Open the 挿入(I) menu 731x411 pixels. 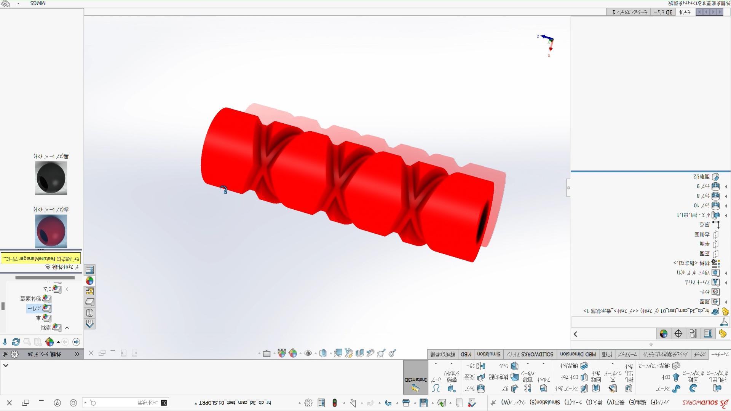[x=594, y=402]
